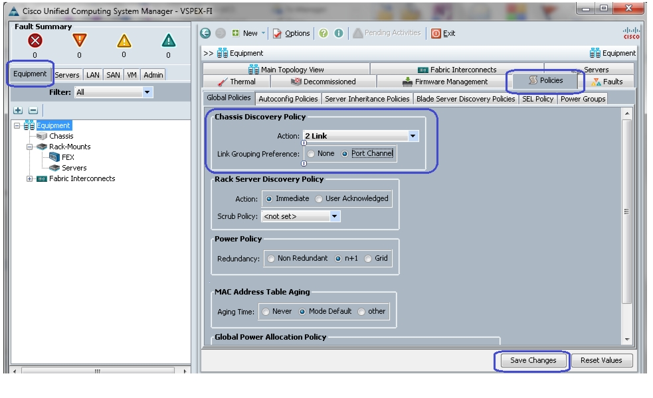Click the major faults orange triangle icon
This screenshot has width=653, height=398.
tap(79, 40)
